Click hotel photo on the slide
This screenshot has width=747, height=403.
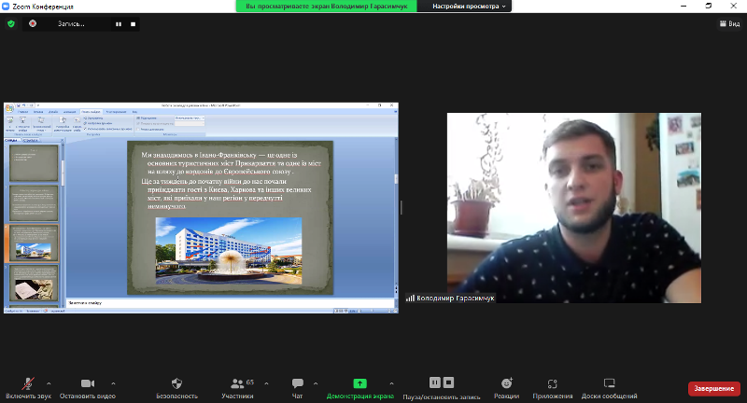point(229,251)
